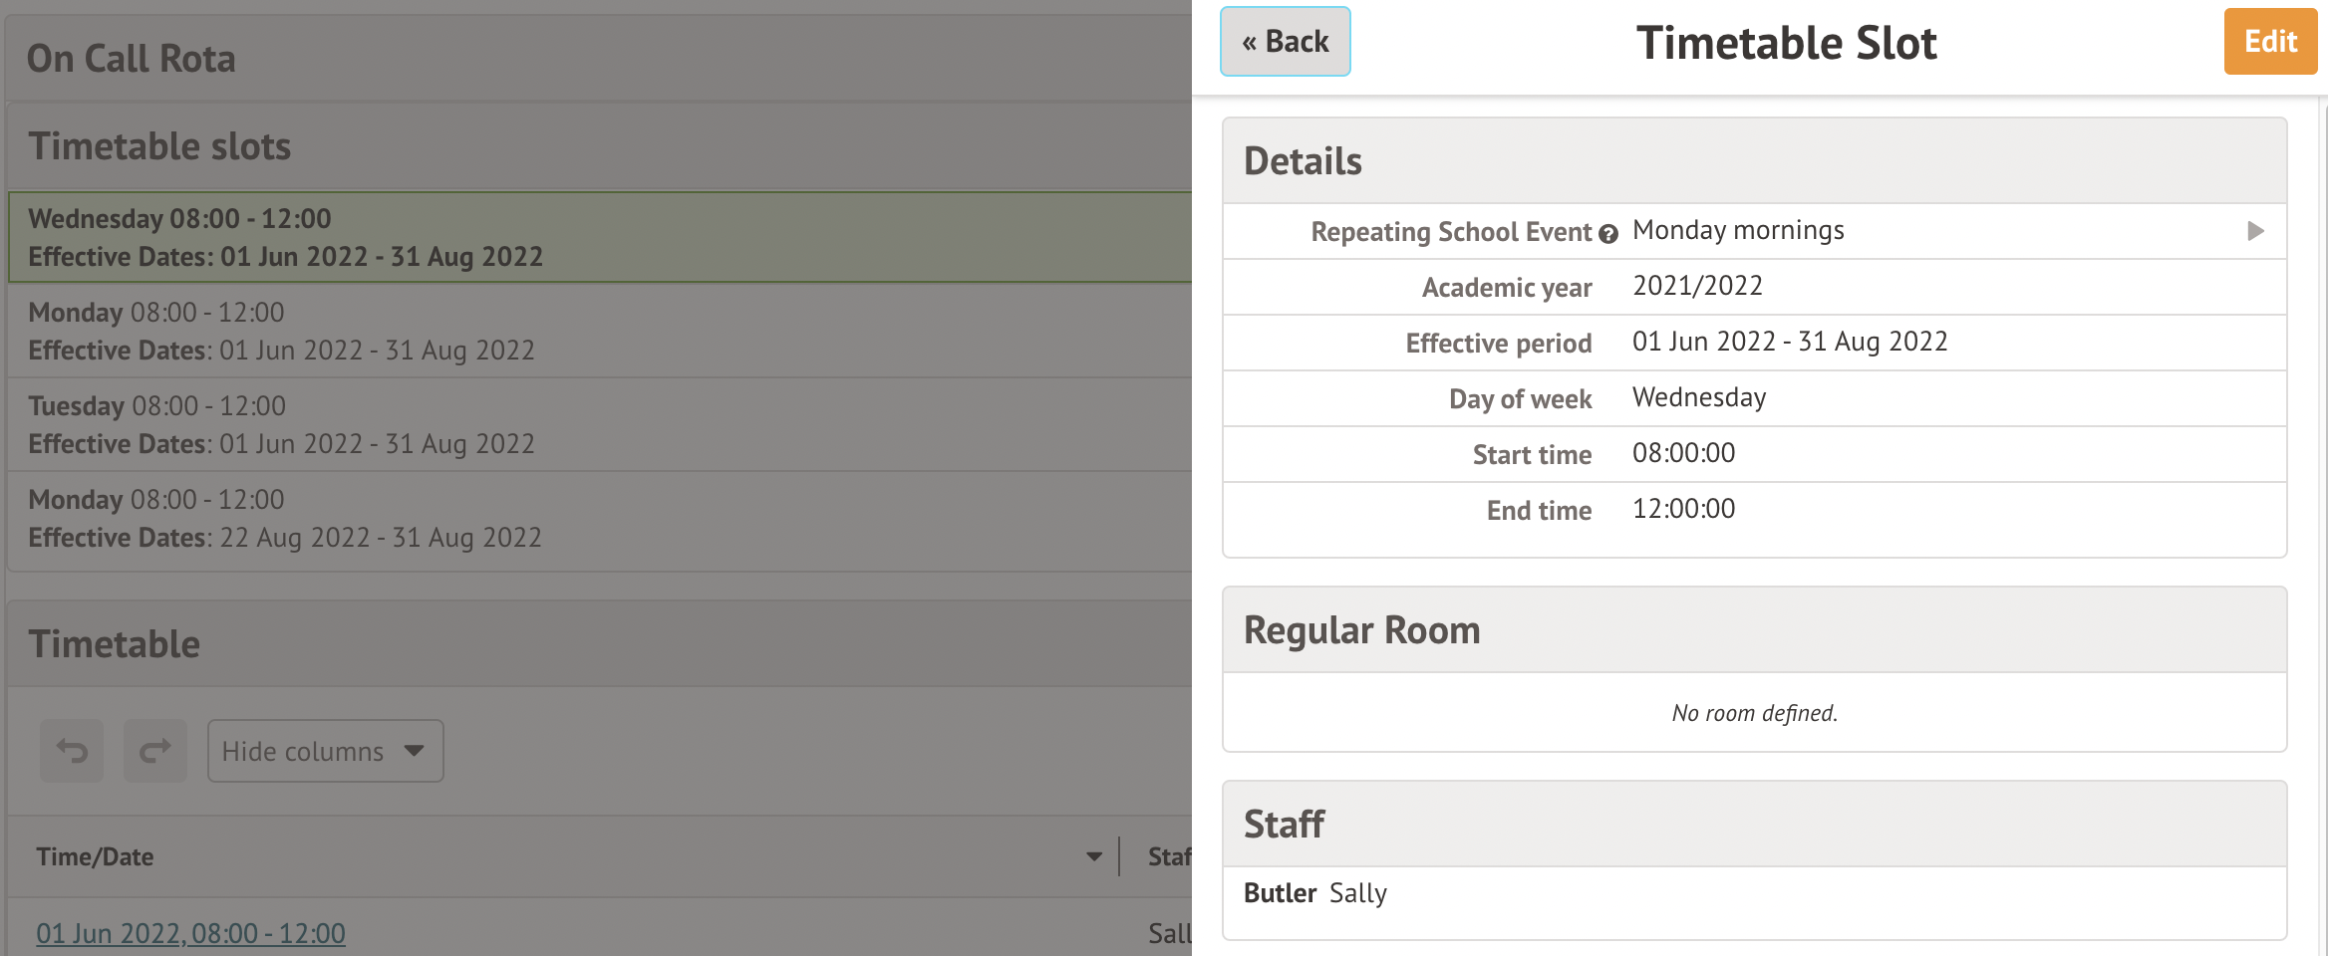Click the Effective period row

(x=1754, y=343)
